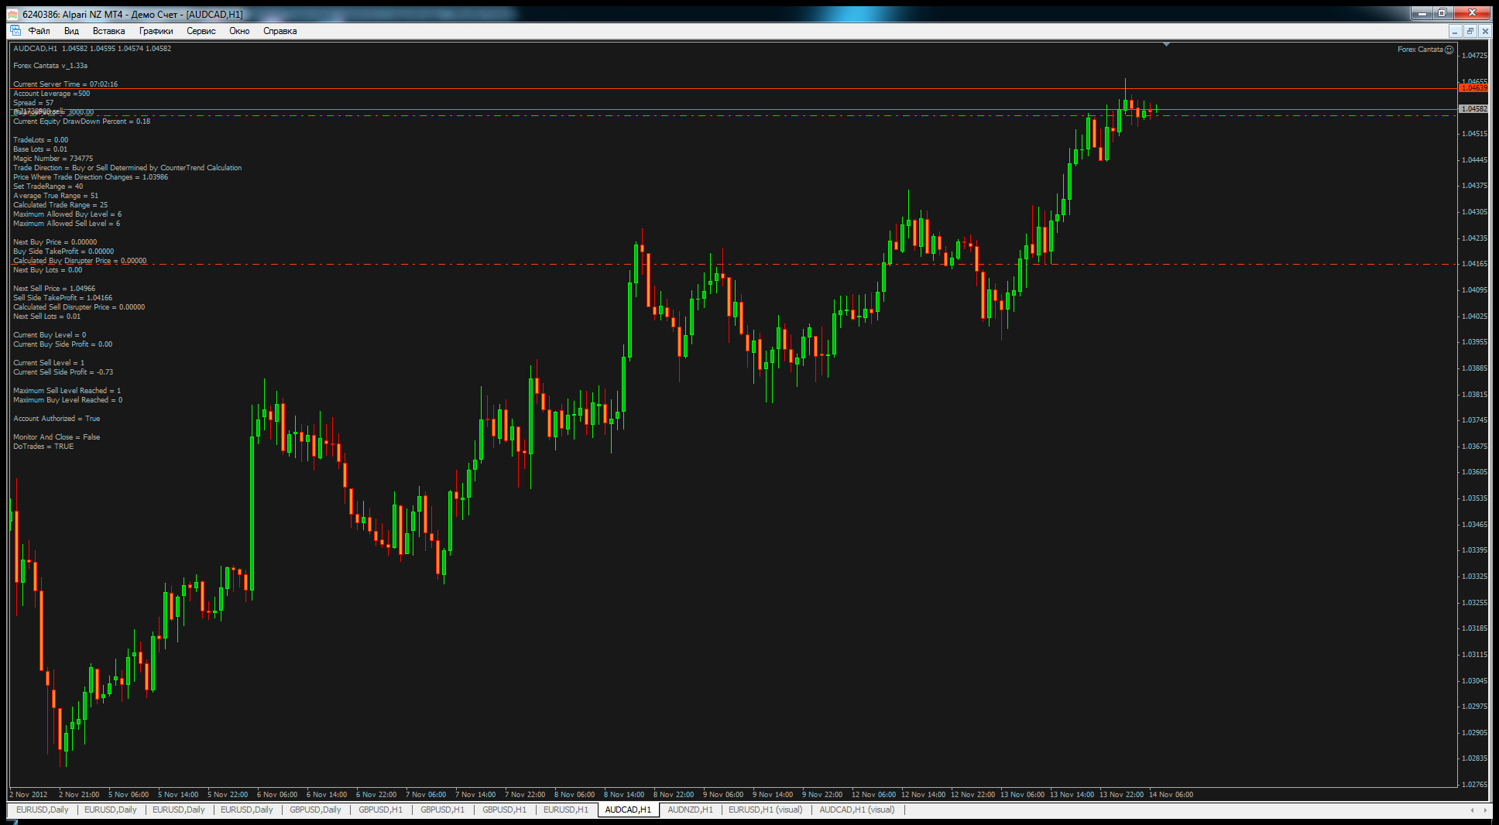Click the '14 Nov 06:00' time axis label
Image resolution: width=1499 pixels, height=825 pixels.
[1171, 795]
